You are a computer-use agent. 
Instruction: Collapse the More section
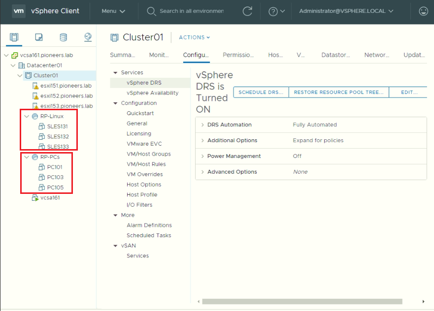click(115, 216)
